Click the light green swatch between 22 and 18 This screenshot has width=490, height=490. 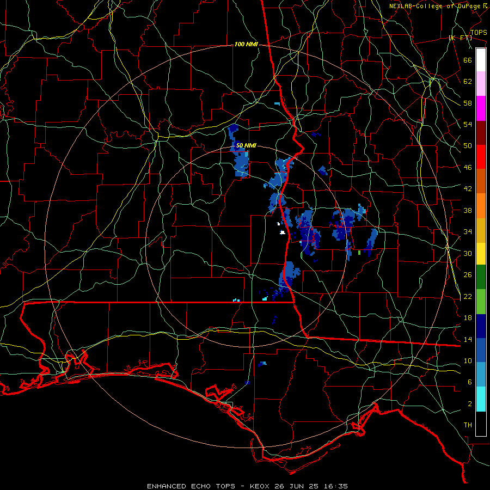(x=481, y=302)
